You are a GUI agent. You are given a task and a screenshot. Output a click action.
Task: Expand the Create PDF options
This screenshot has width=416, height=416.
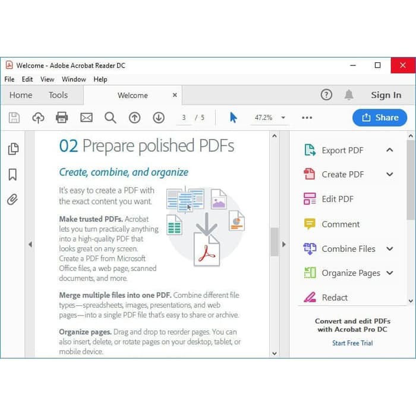coord(390,174)
